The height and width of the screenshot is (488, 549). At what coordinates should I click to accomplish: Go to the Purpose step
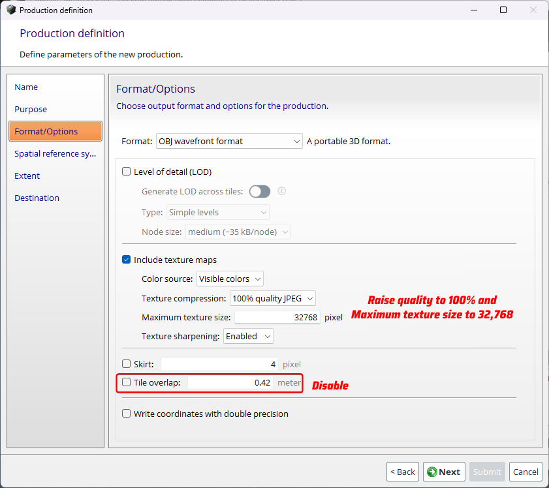[31, 109]
